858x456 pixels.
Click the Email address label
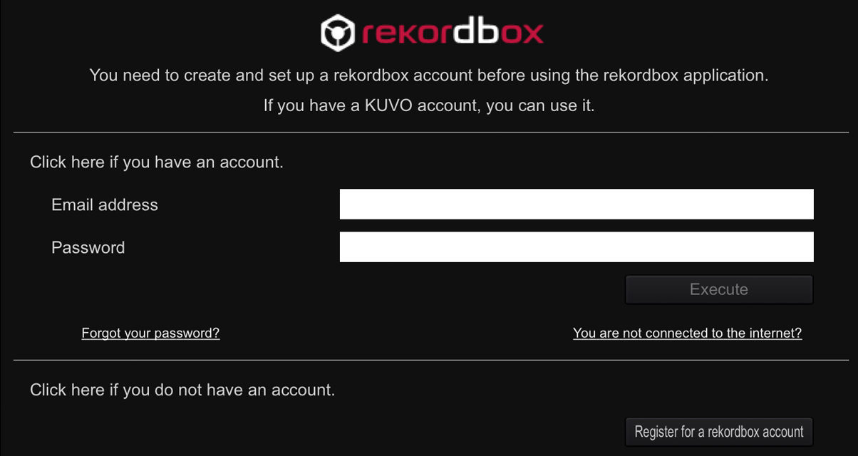[105, 205]
